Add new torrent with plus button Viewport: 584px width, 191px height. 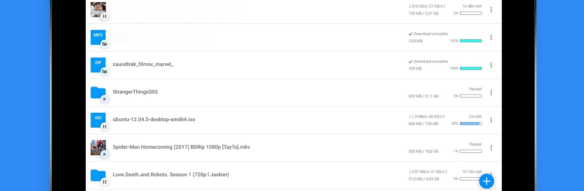tap(486, 181)
